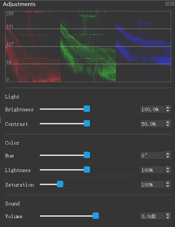Screen dimensions: 175x227
Task: Increase Hue degrees with the up arrow
Action: coord(168,154)
